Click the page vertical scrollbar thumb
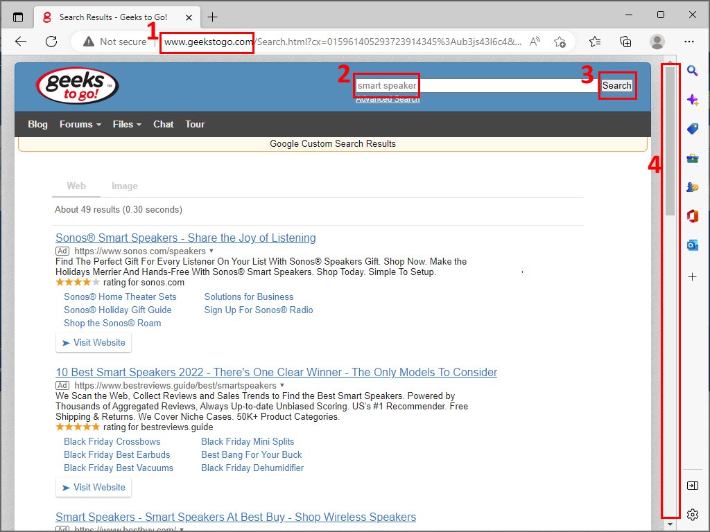The height and width of the screenshot is (532, 710). pyautogui.click(x=670, y=140)
